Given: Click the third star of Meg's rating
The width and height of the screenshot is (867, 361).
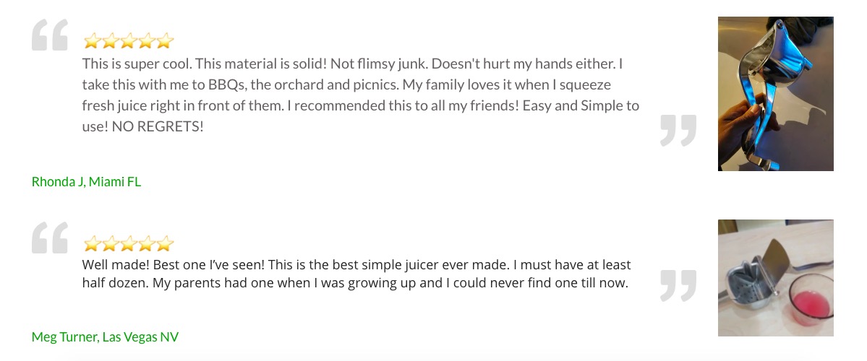Looking at the screenshot, I should click(128, 243).
